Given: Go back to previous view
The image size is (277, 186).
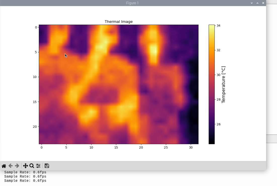Looking at the screenshot, I should tap(11, 166).
